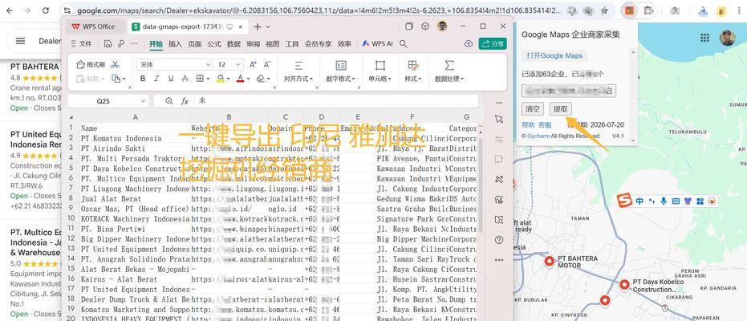Viewport: 747px width, 321px height.
Task: Click the new tab plus icon in WPS
Action: (258, 26)
